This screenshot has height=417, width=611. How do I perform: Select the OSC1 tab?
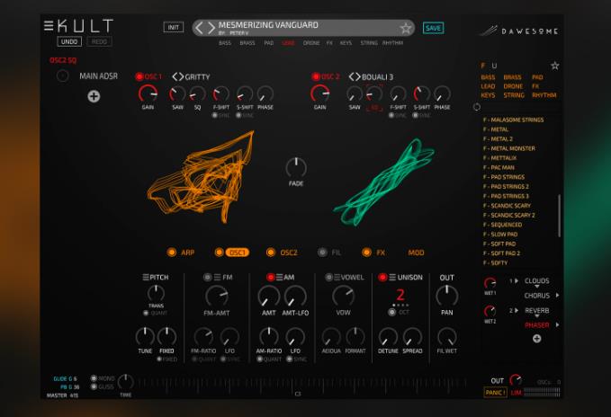[x=237, y=253]
